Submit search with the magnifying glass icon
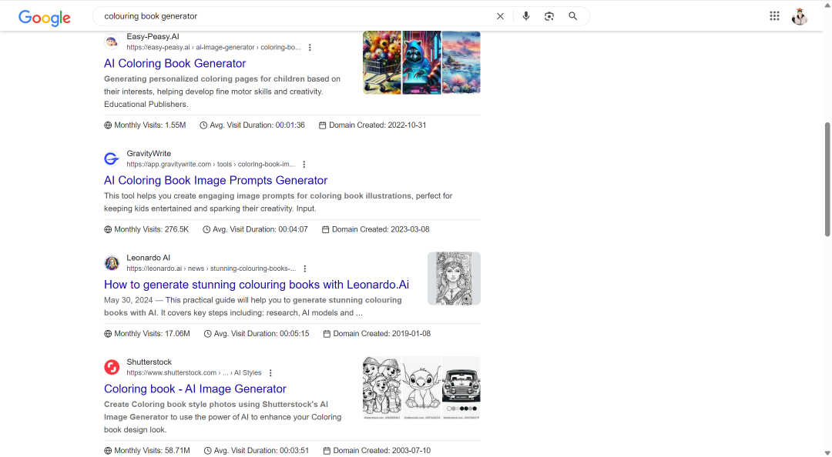This screenshot has width=832, height=457. 572,16
